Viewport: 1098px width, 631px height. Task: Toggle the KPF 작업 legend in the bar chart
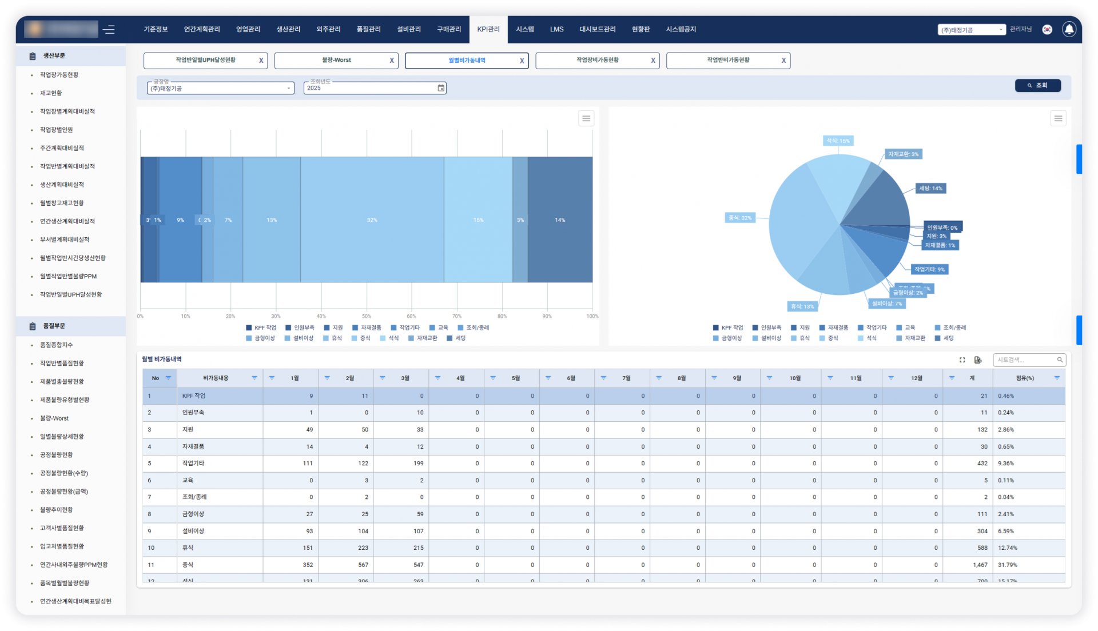[x=261, y=328]
